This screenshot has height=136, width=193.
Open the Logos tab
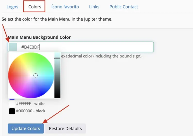click(x=12, y=7)
